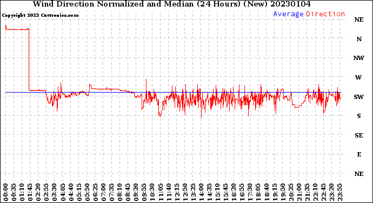Screen dimensions: 373x203
Task: Click the N axis label
Action: point(359,39)
